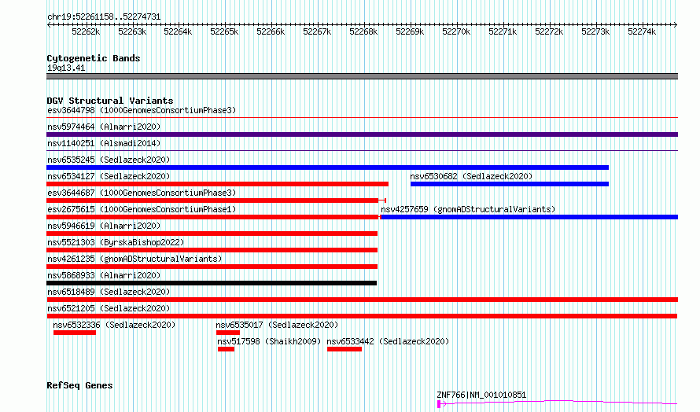Select the nsv6518489 Sedlazeck2020 red bar
This screenshot has height=412, width=700.
[x=362, y=300]
